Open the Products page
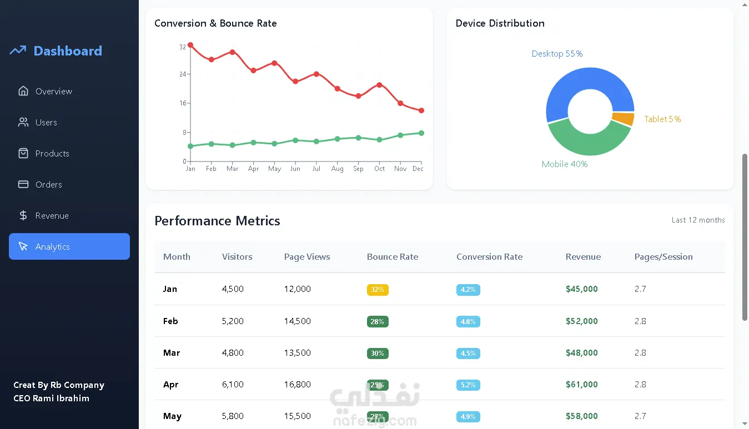This screenshot has height=429, width=749. (69, 153)
